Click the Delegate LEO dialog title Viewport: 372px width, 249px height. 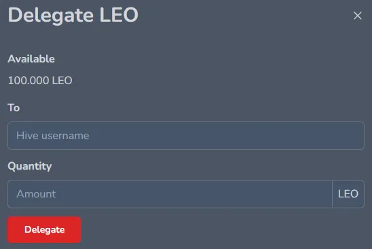pos(73,16)
